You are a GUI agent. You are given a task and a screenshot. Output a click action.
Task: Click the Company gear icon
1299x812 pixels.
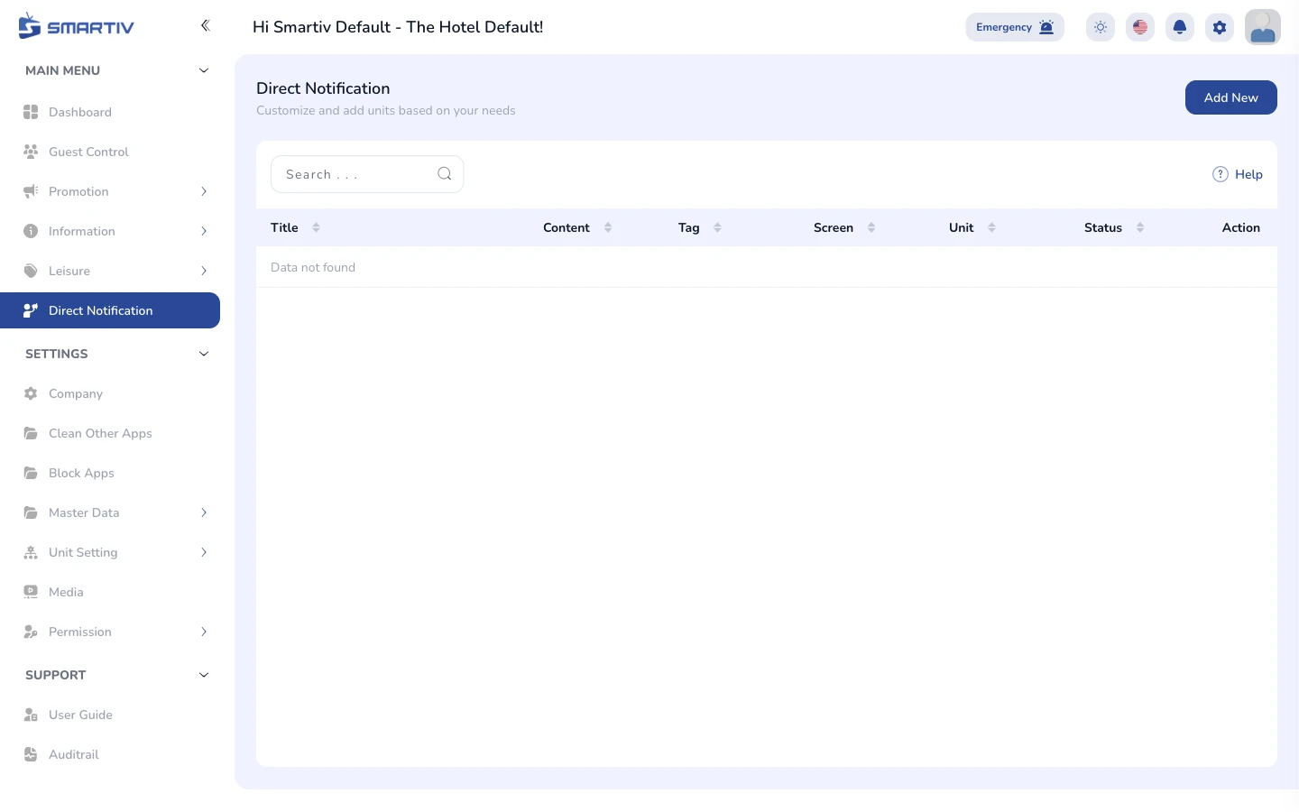[x=31, y=393]
